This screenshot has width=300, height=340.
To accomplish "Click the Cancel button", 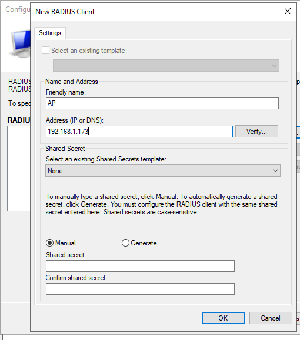I will pos(271,318).
